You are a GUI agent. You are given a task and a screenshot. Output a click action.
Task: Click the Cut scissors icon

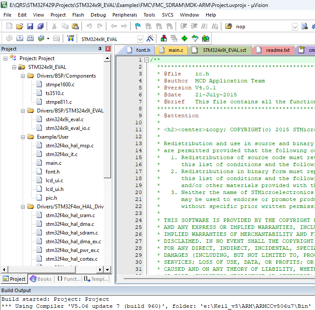click(x=54, y=26)
